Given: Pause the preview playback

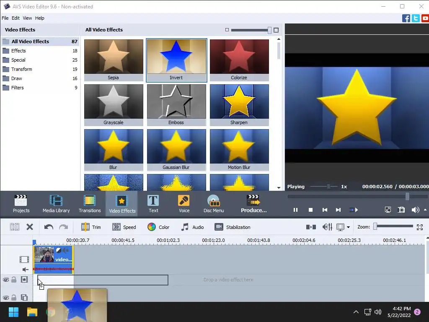Looking at the screenshot, I should (295, 210).
